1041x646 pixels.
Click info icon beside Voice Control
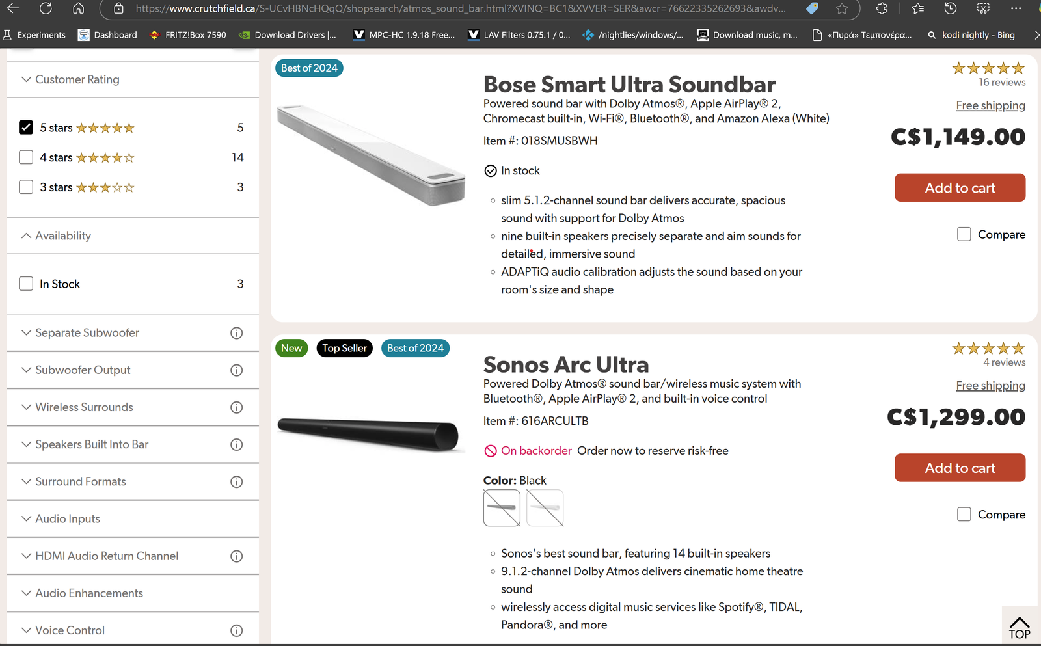click(236, 630)
